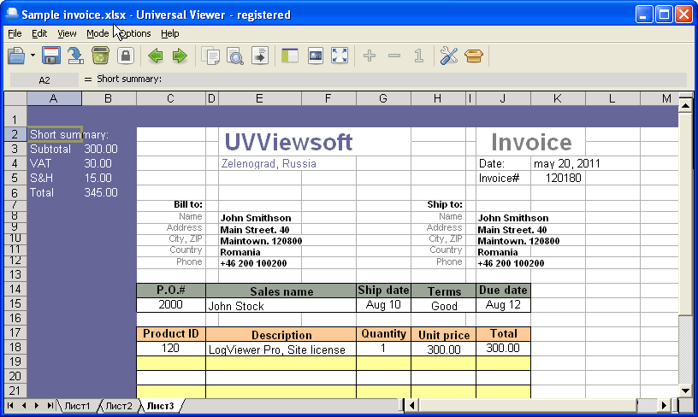This screenshot has height=417, width=698.
Task: Open Find with magnifier document icon
Action: (235, 56)
